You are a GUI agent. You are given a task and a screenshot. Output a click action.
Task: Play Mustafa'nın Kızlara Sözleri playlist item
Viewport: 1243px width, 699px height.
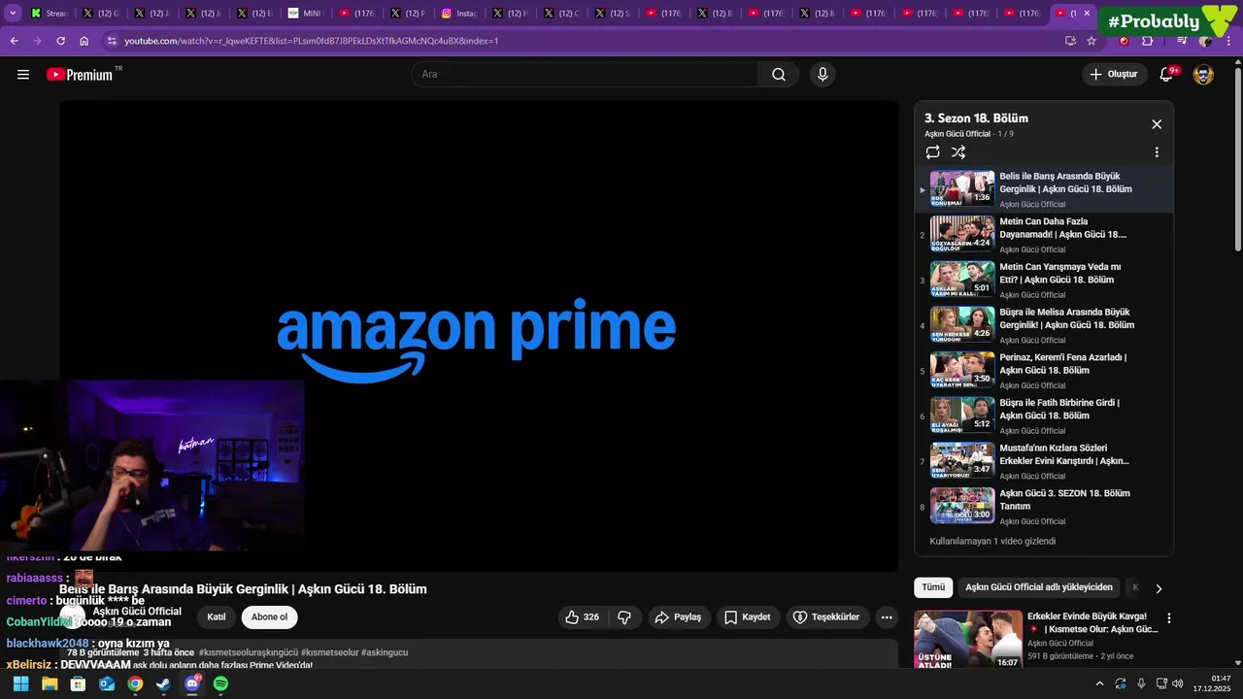click(1044, 461)
